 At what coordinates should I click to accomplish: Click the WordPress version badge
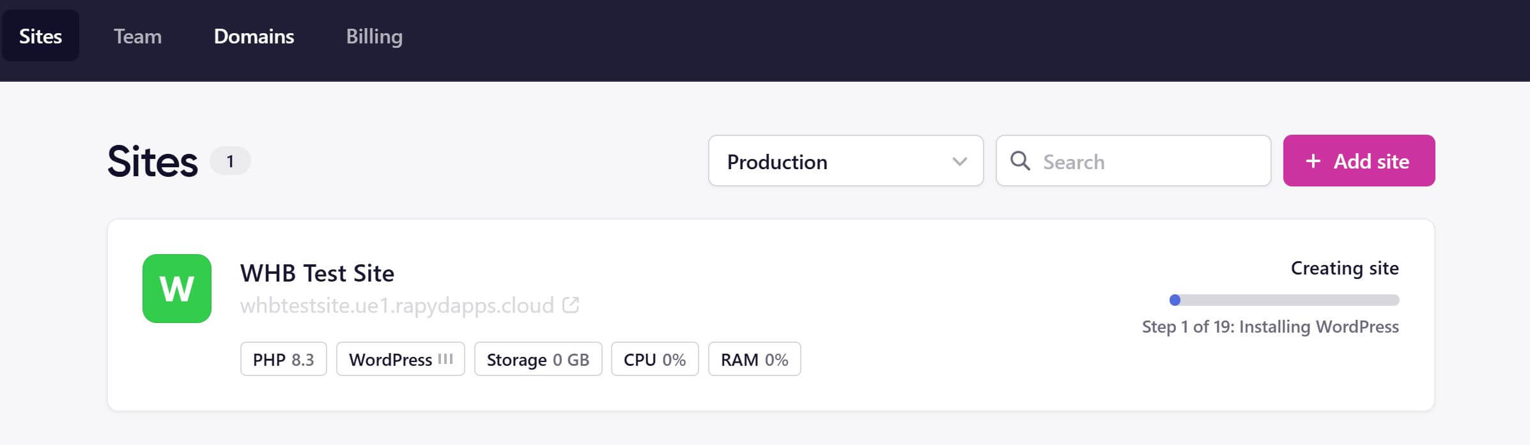401,359
